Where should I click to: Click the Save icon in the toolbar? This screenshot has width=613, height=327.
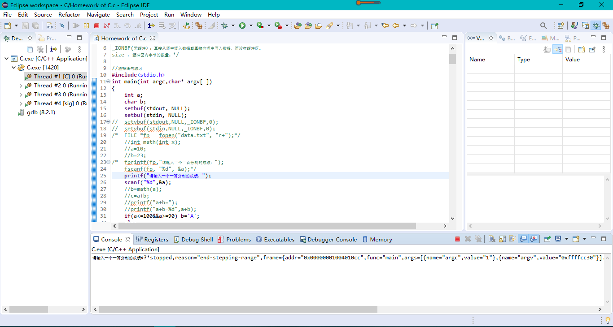(x=25, y=26)
